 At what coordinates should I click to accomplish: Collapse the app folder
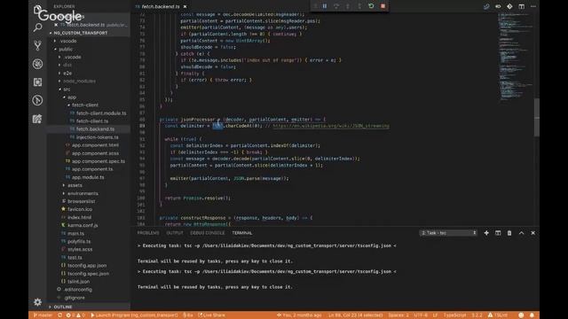72,97
